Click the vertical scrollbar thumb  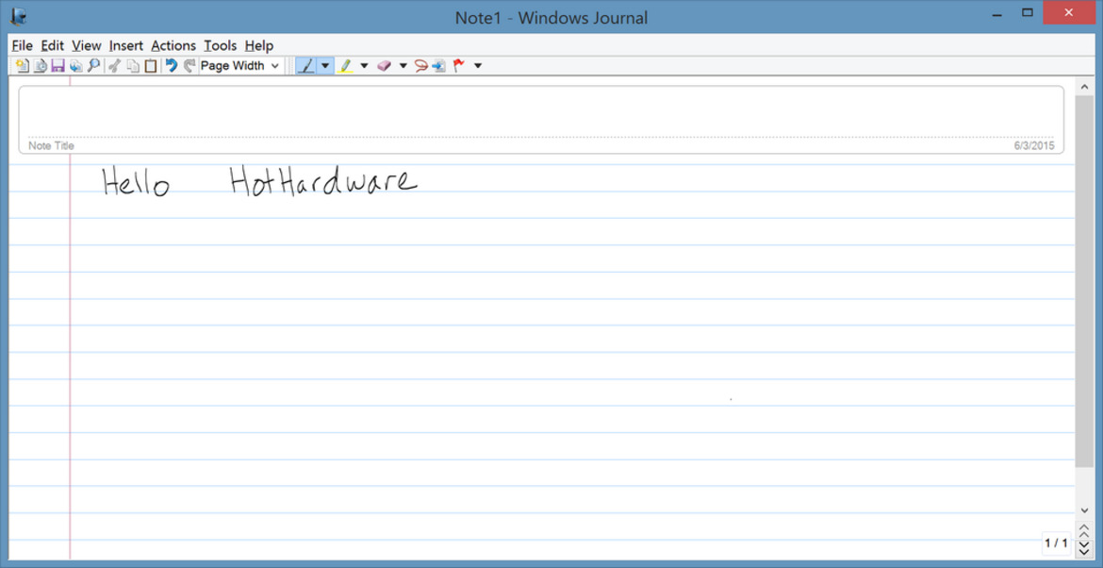[x=1084, y=283]
